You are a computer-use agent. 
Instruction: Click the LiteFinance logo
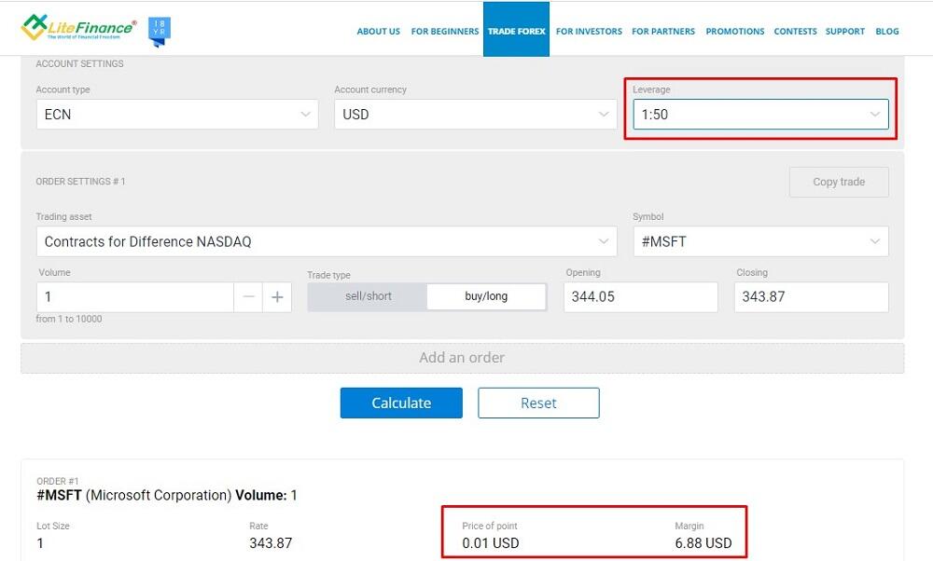(79, 29)
